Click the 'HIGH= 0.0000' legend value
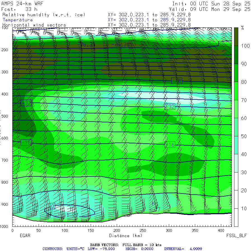 tap(139, 249)
